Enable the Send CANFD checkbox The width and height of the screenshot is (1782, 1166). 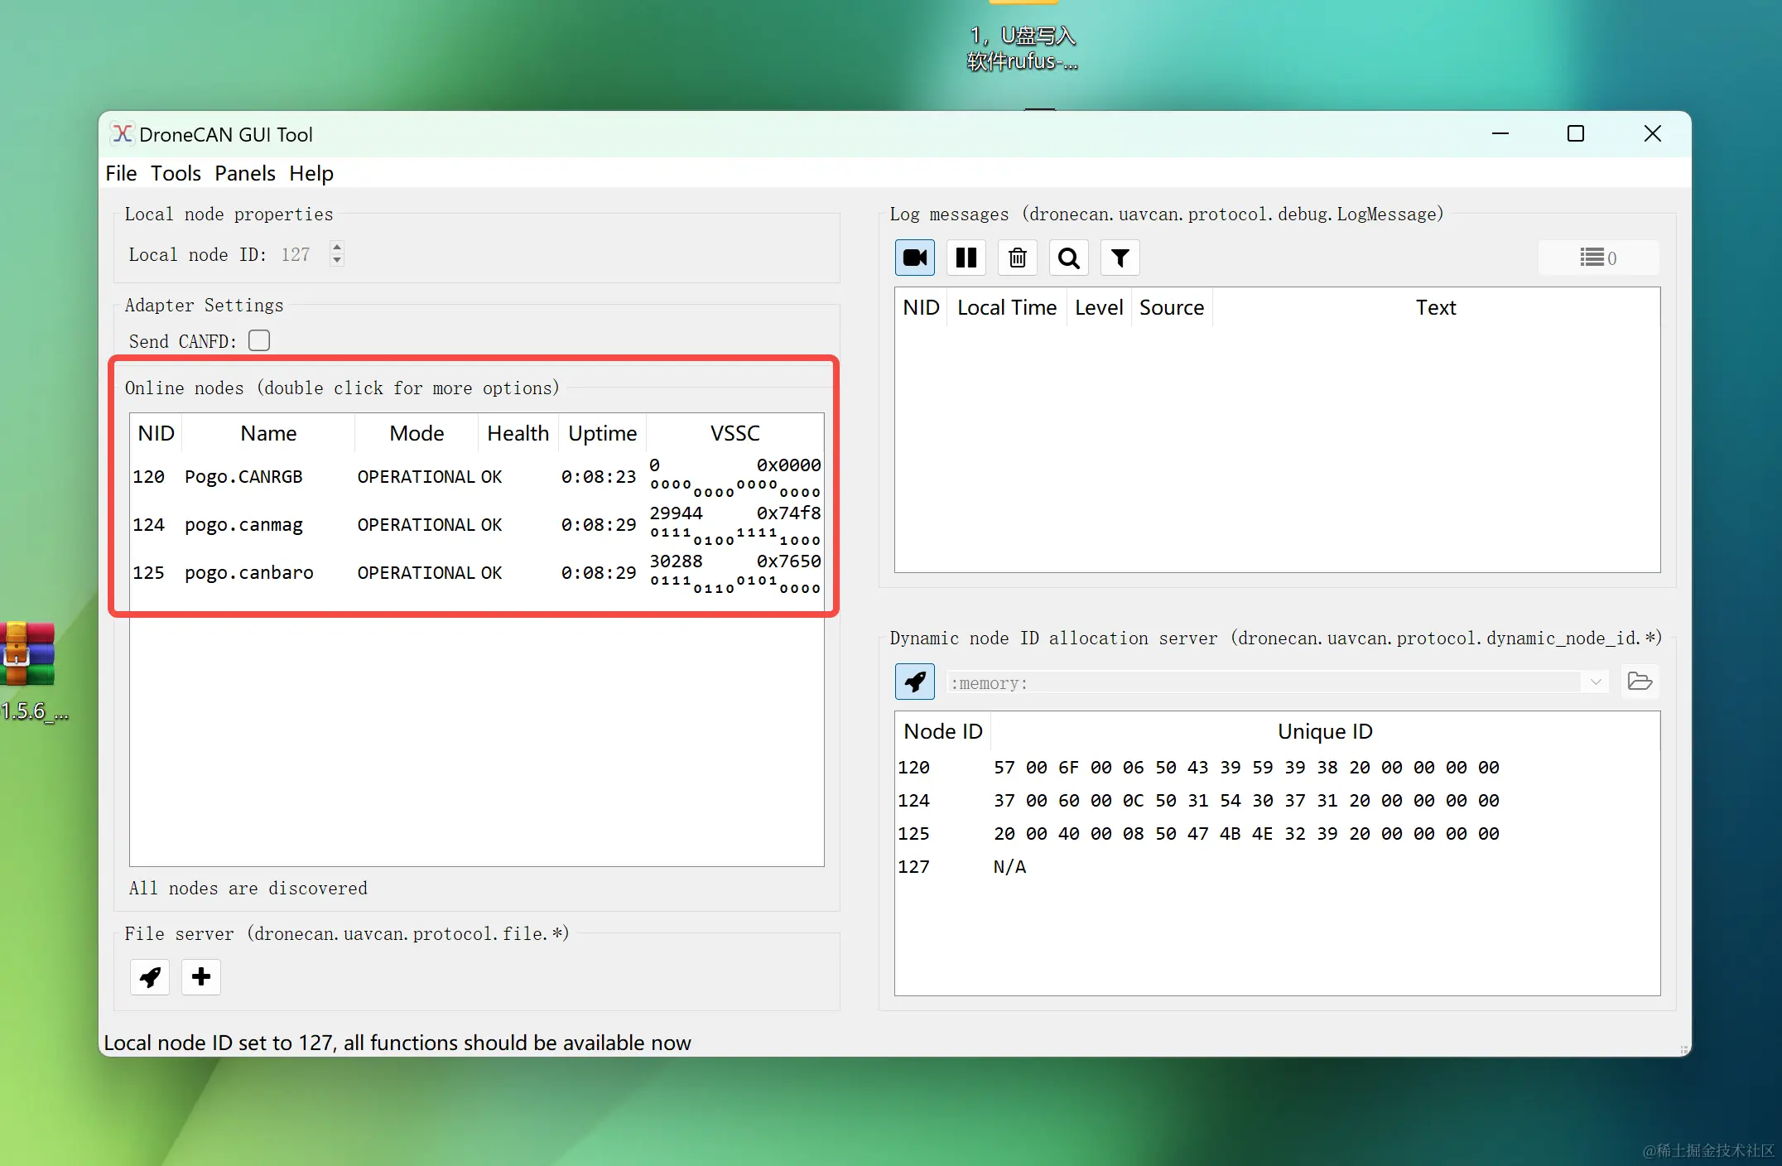259,340
